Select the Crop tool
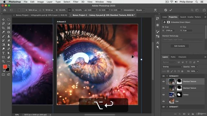 pos(3,28)
